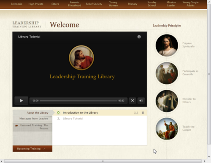Select Introduction to the Library item
211x163 pixels.
(x=100, y=113)
